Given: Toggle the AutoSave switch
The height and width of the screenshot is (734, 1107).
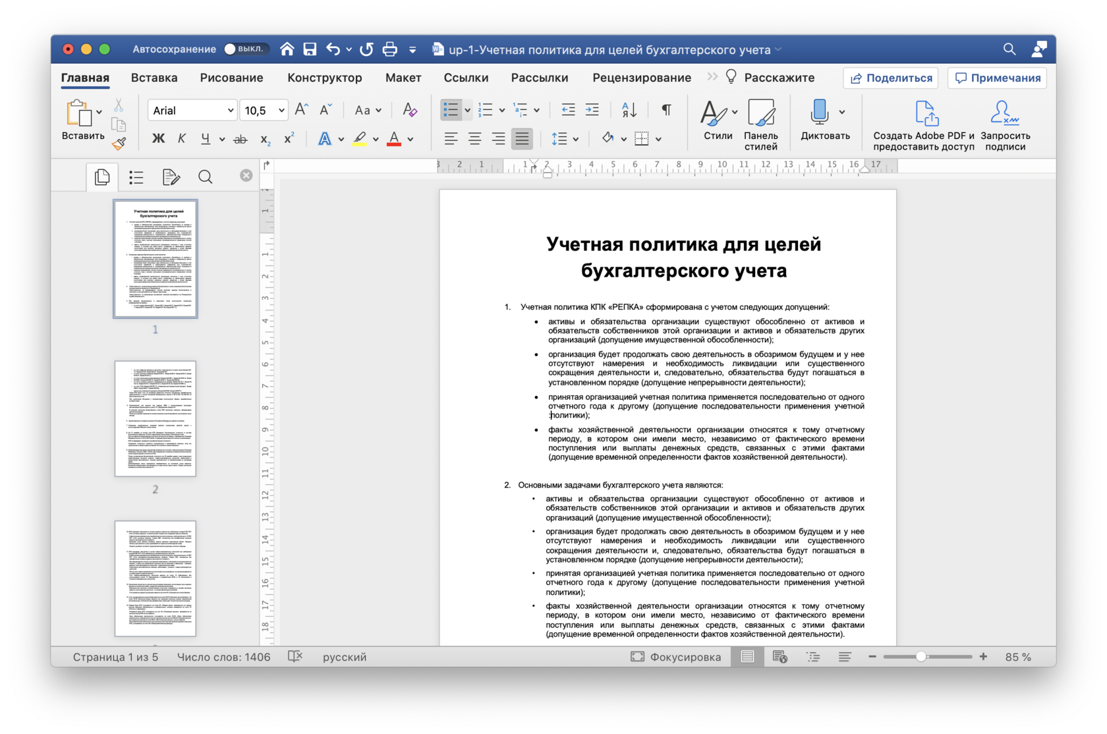Looking at the screenshot, I should coord(245,49).
